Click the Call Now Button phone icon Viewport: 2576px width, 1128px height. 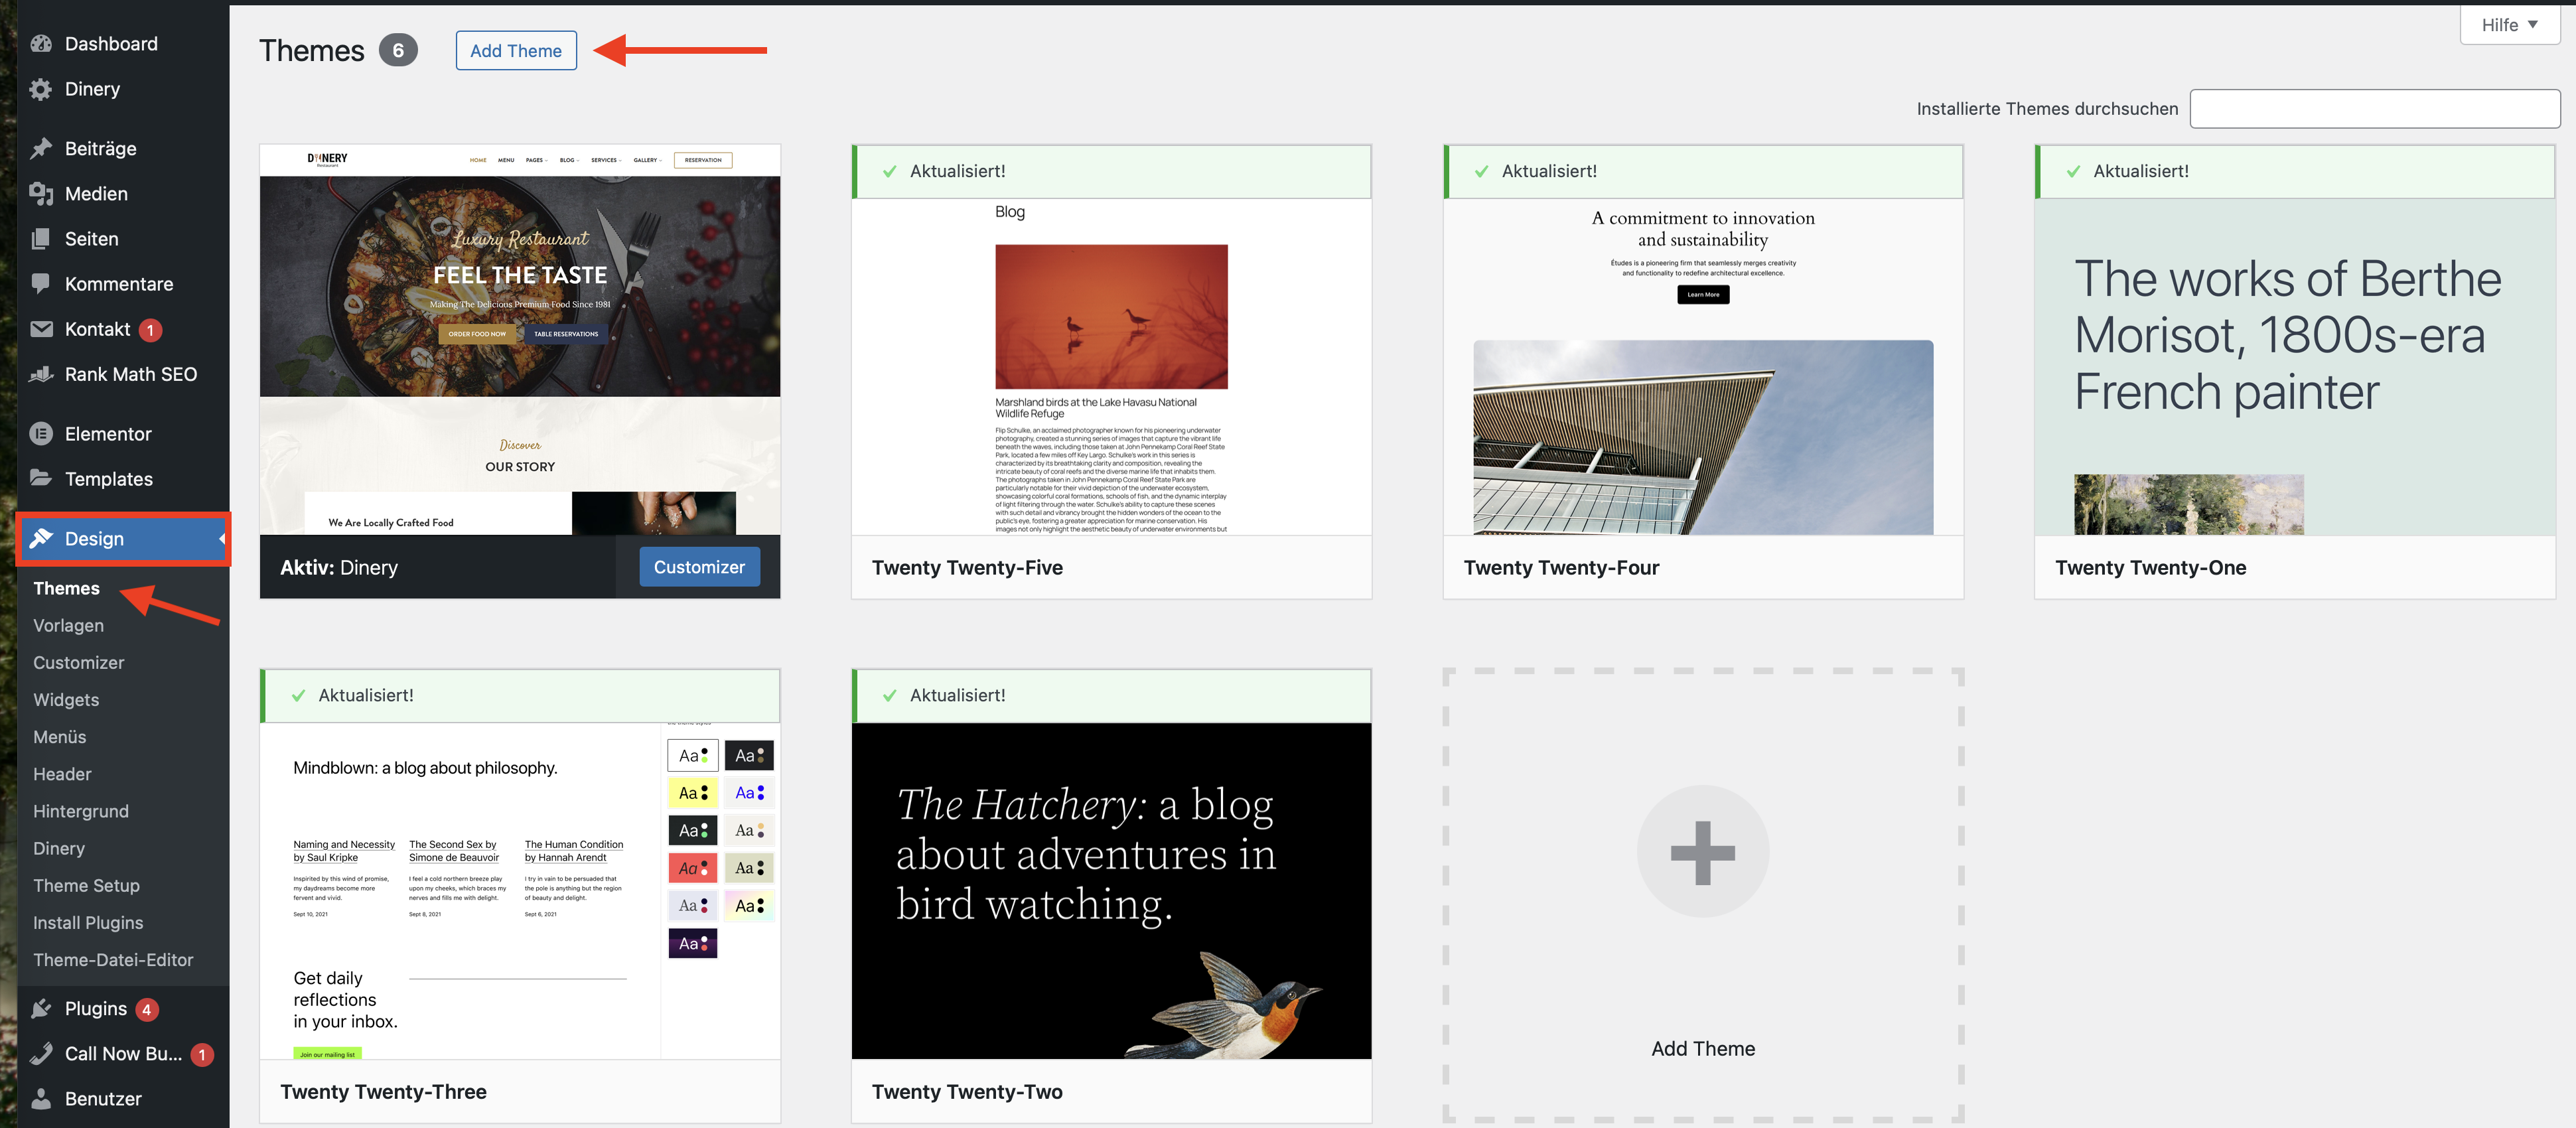pyautogui.click(x=41, y=1054)
